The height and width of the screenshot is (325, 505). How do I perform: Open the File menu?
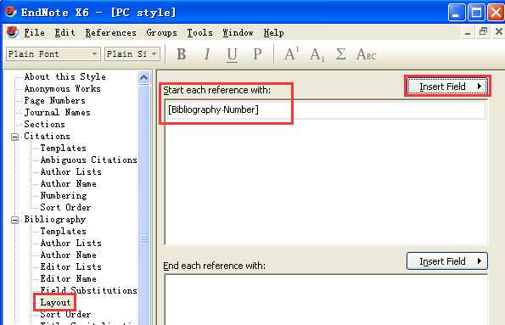35,32
